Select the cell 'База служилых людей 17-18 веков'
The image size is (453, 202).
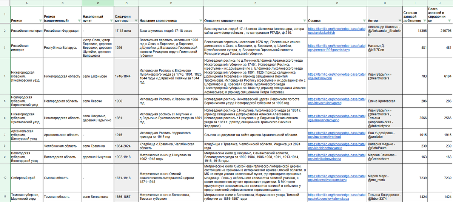pos(171,30)
